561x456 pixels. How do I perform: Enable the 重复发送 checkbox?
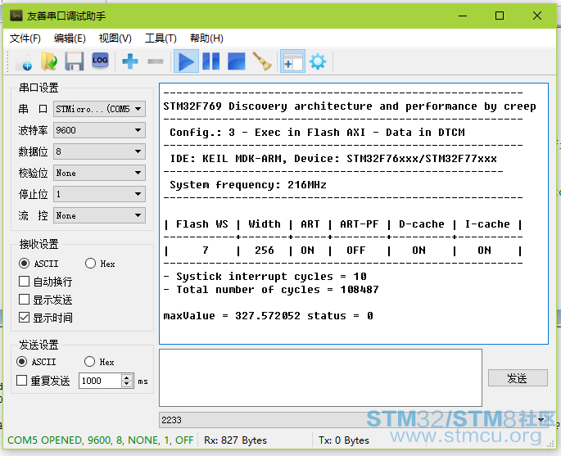(x=43, y=381)
